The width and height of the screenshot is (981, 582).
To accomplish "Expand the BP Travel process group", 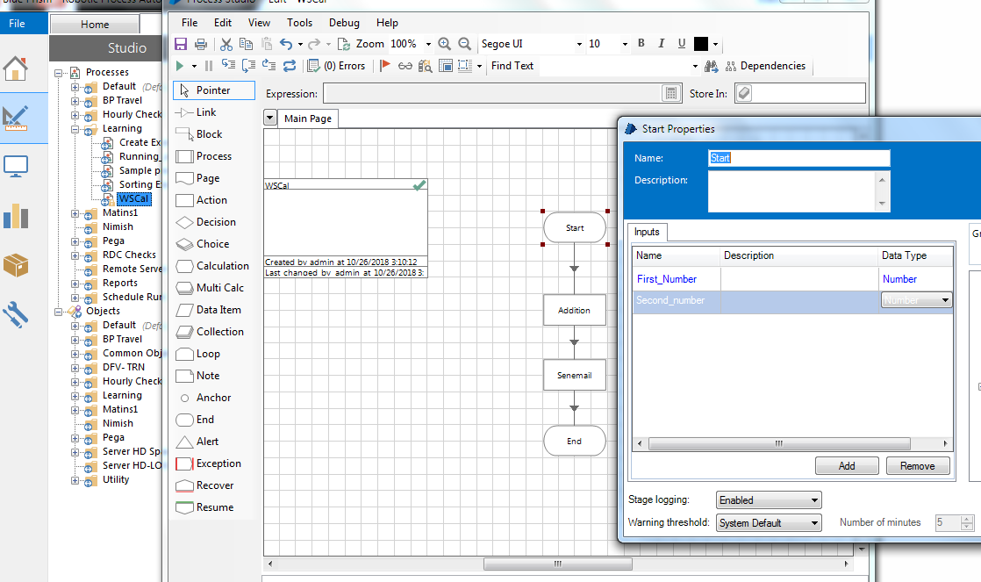I will coord(75,101).
